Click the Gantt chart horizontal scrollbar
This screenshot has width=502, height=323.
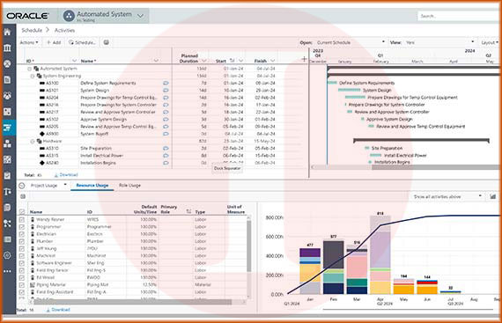click(404, 167)
